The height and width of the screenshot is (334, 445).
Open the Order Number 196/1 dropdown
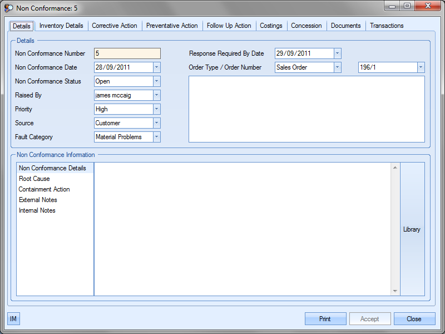pos(420,67)
